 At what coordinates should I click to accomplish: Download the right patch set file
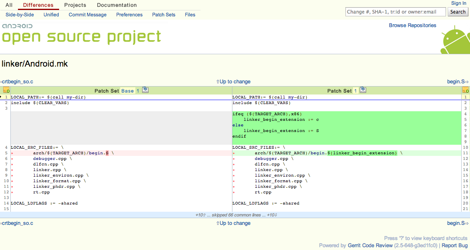pyautogui.click(x=363, y=90)
